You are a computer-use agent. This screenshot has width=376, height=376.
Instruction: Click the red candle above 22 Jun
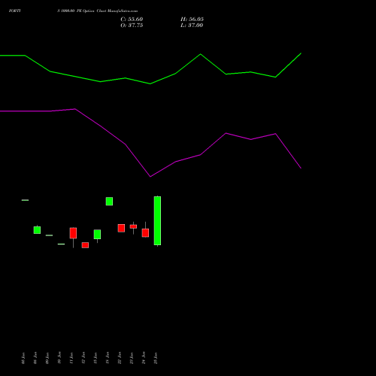click(121, 228)
